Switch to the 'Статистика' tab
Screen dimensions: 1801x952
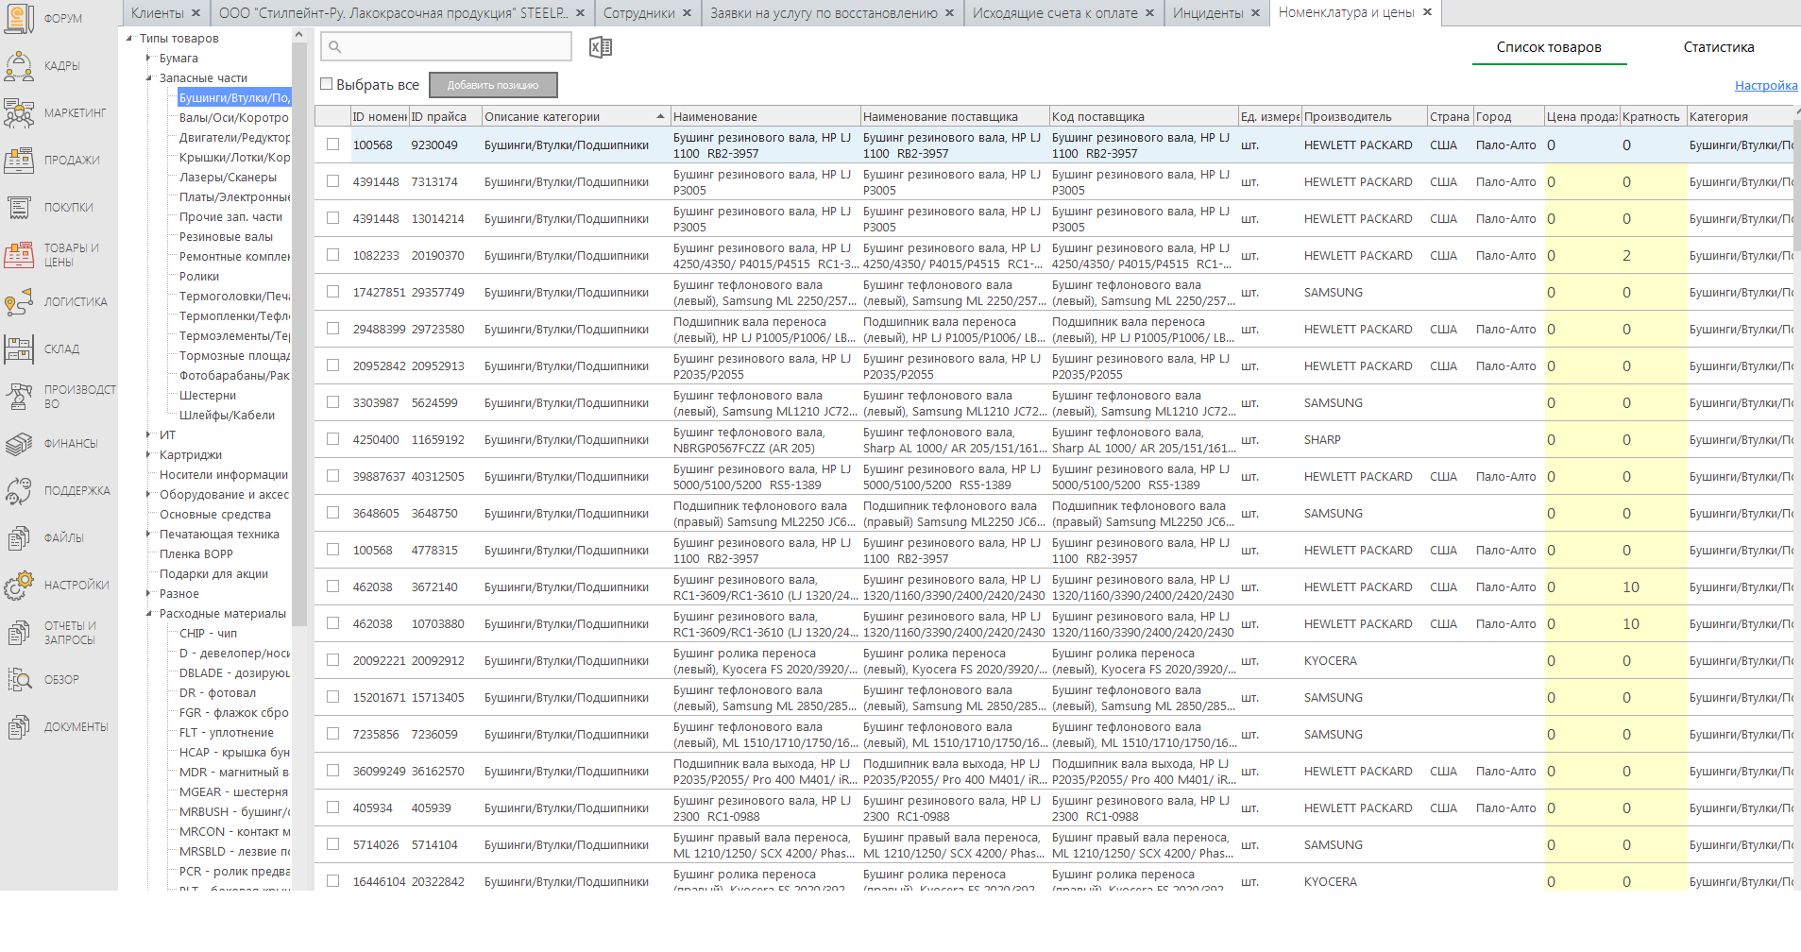click(x=1718, y=47)
